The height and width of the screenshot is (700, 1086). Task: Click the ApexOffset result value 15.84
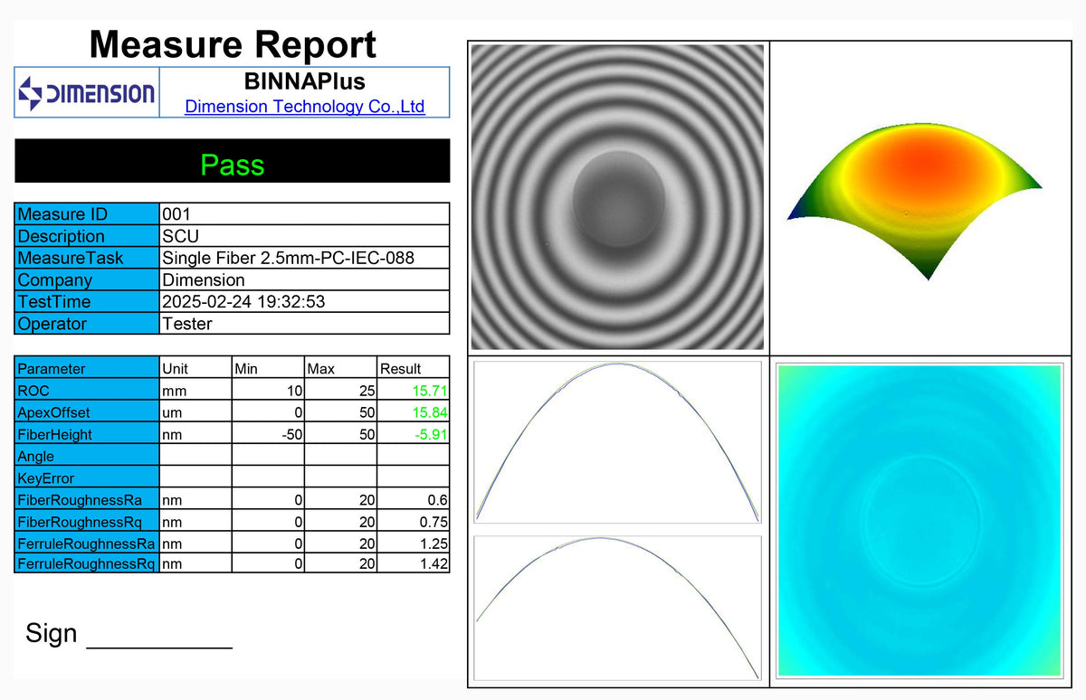point(432,412)
